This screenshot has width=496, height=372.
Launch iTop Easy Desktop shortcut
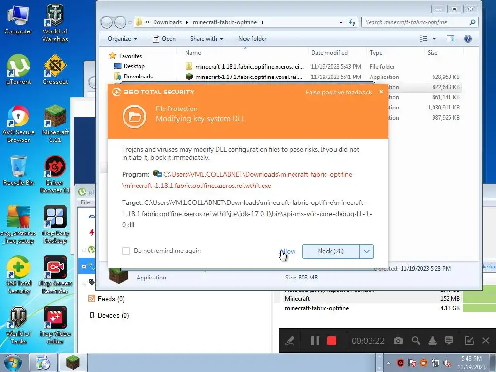[55, 225]
